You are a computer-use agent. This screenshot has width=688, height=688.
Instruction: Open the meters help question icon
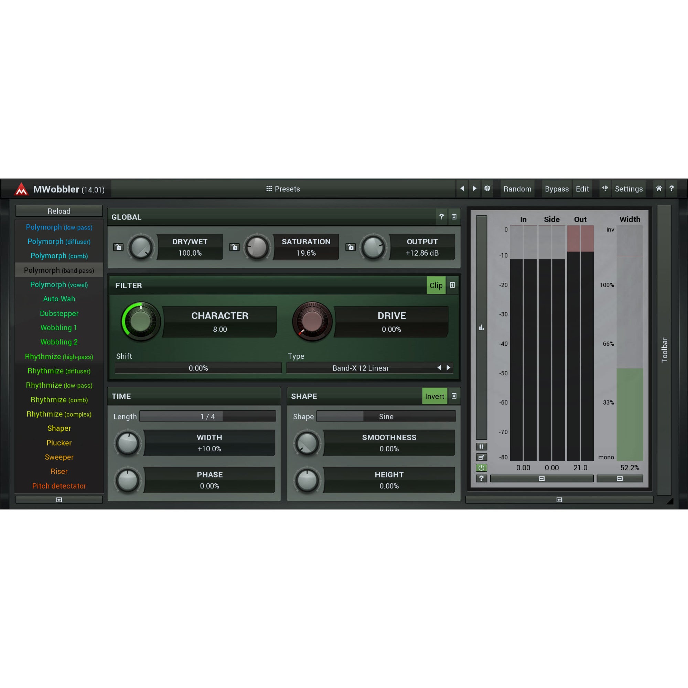click(x=481, y=478)
